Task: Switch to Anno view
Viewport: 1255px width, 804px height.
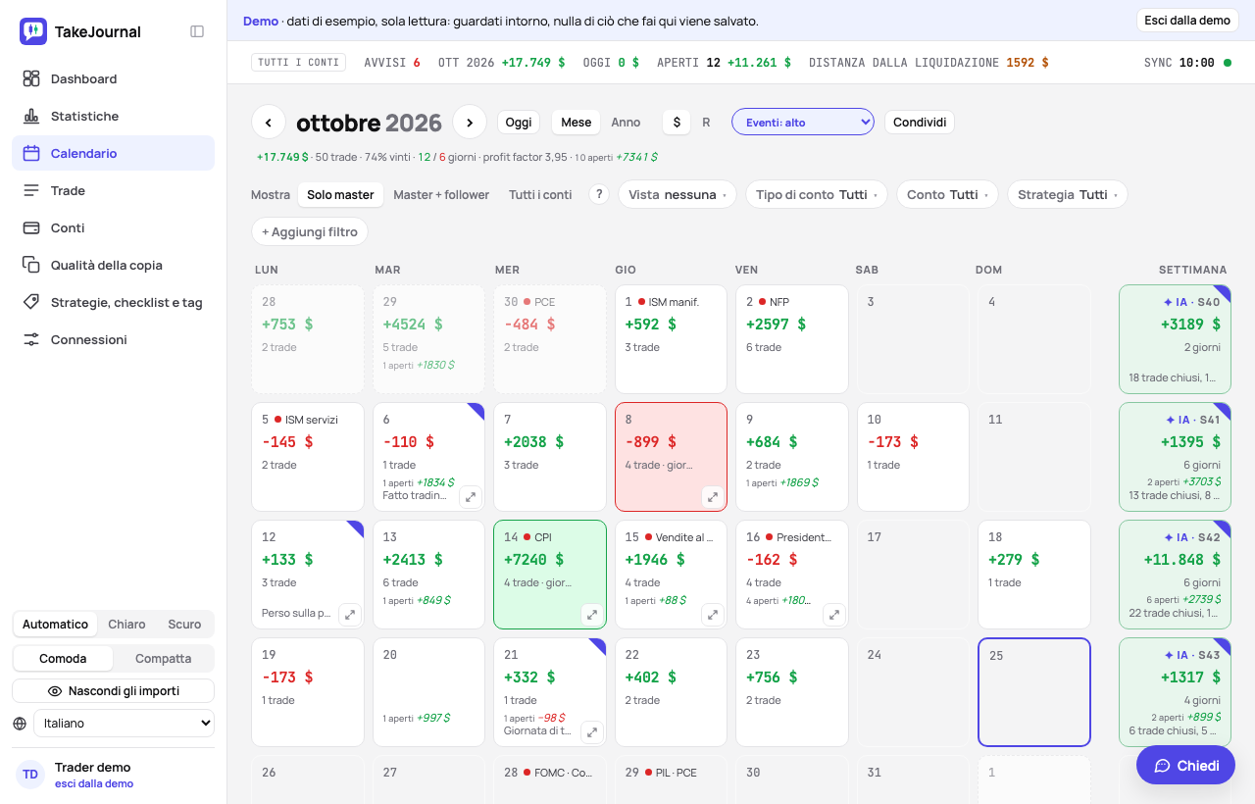Action: (x=626, y=123)
